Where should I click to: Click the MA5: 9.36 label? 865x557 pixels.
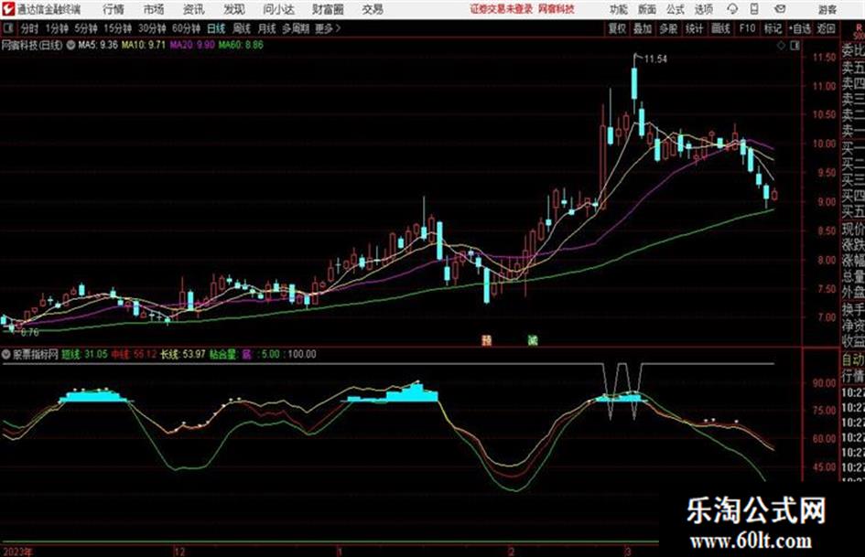[x=98, y=45]
